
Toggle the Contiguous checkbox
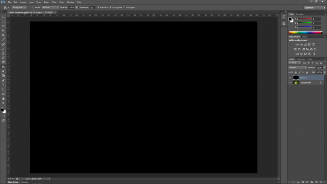(111, 7)
